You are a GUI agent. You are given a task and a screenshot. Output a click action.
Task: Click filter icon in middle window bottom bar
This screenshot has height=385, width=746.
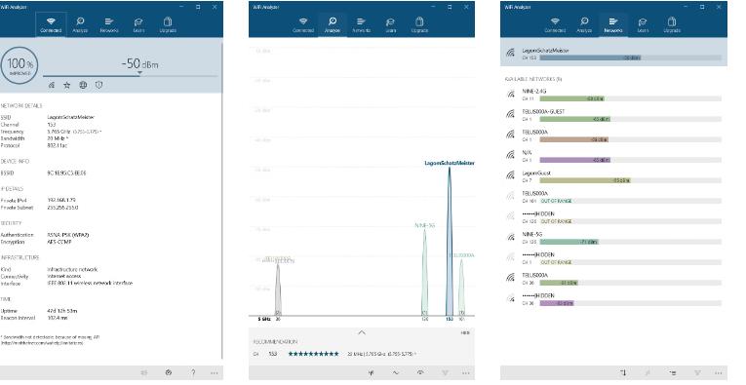pos(445,372)
